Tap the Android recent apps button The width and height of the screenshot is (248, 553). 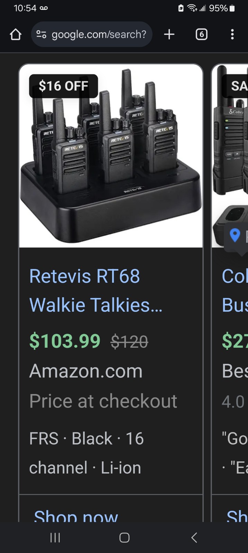click(x=55, y=537)
